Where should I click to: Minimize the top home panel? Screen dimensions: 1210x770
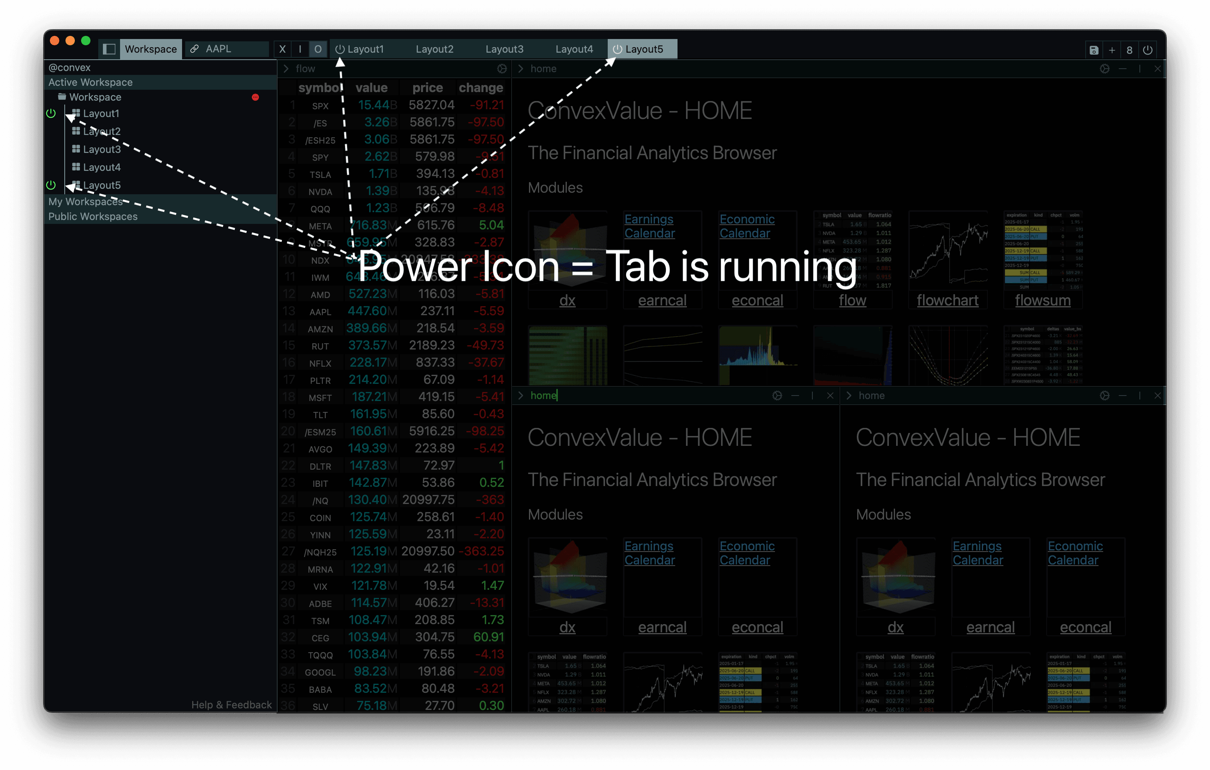[1123, 68]
